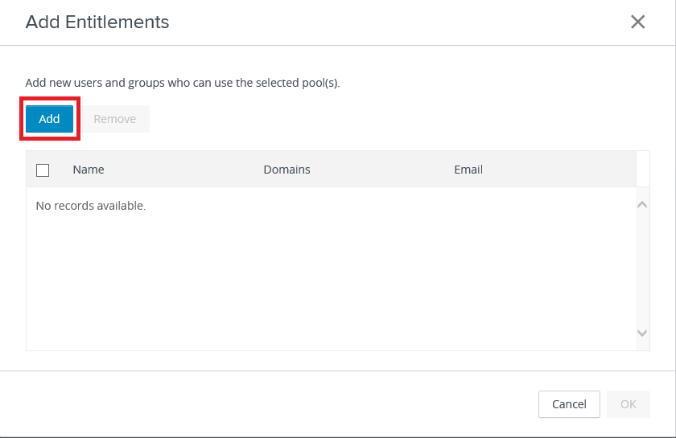Viewport: 676px width, 438px height.
Task: Click the greyed-out Remove button
Action: 114,119
